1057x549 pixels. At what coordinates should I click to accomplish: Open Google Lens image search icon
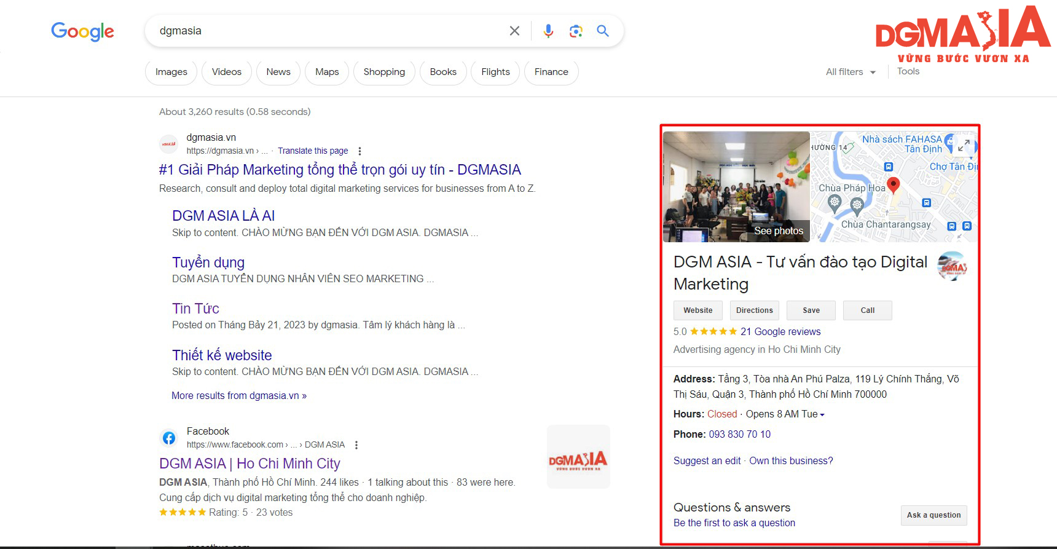tap(576, 31)
